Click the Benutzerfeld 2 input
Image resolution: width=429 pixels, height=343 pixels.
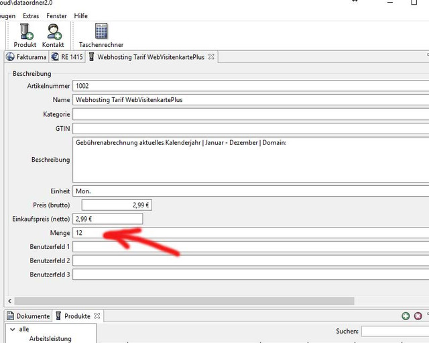251,260
